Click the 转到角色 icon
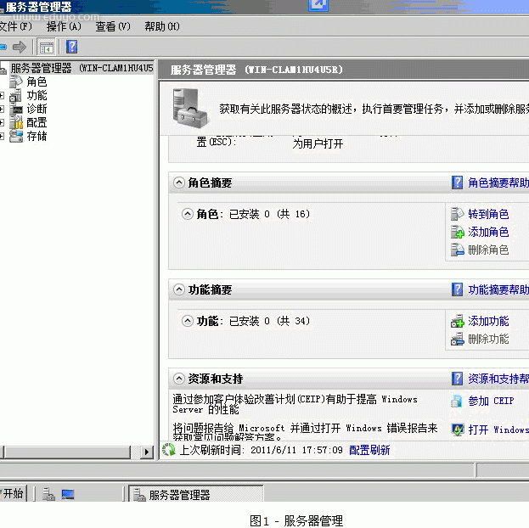The height and width of the screenshot is (528, 529). pyautogui.click(x=458, y=214)
